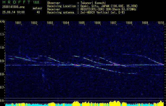Click the 1809 time marker
This screenshot has height=106, width=166.
point(145,23)
